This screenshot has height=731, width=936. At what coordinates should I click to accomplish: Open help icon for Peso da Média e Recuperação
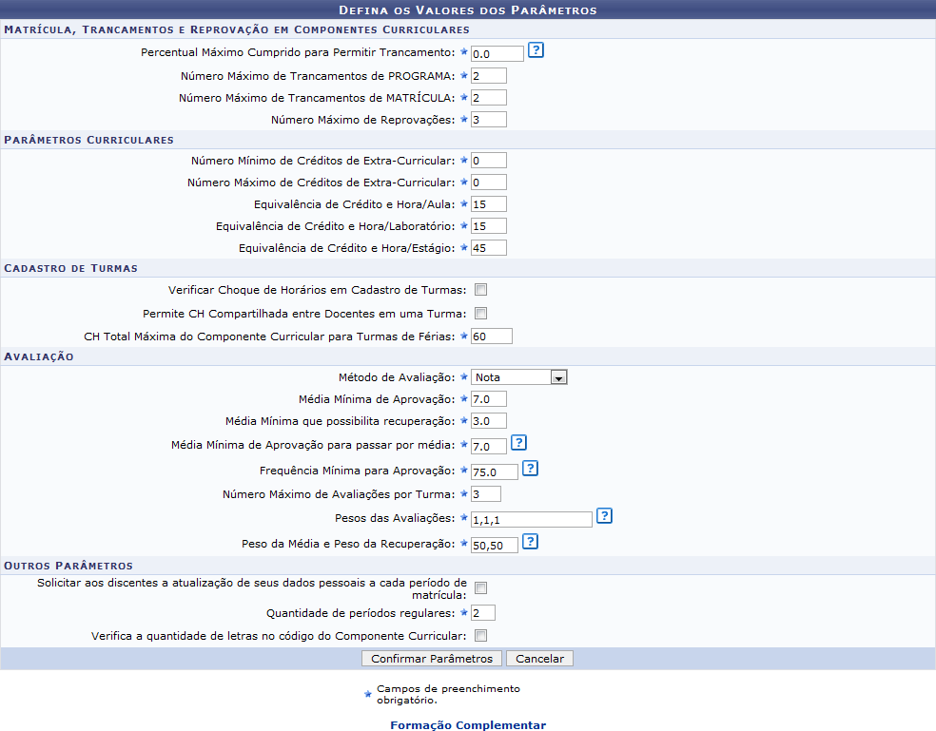pos(530,542)
